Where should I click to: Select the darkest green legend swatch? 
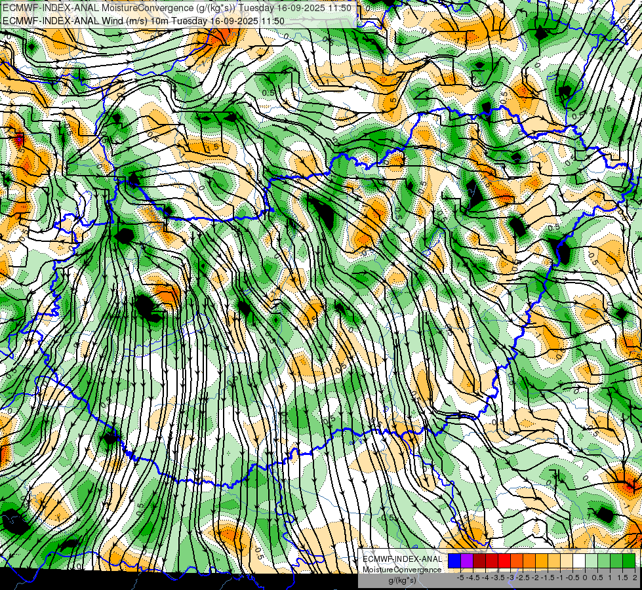pyautogui.click(x=629, y=560)
